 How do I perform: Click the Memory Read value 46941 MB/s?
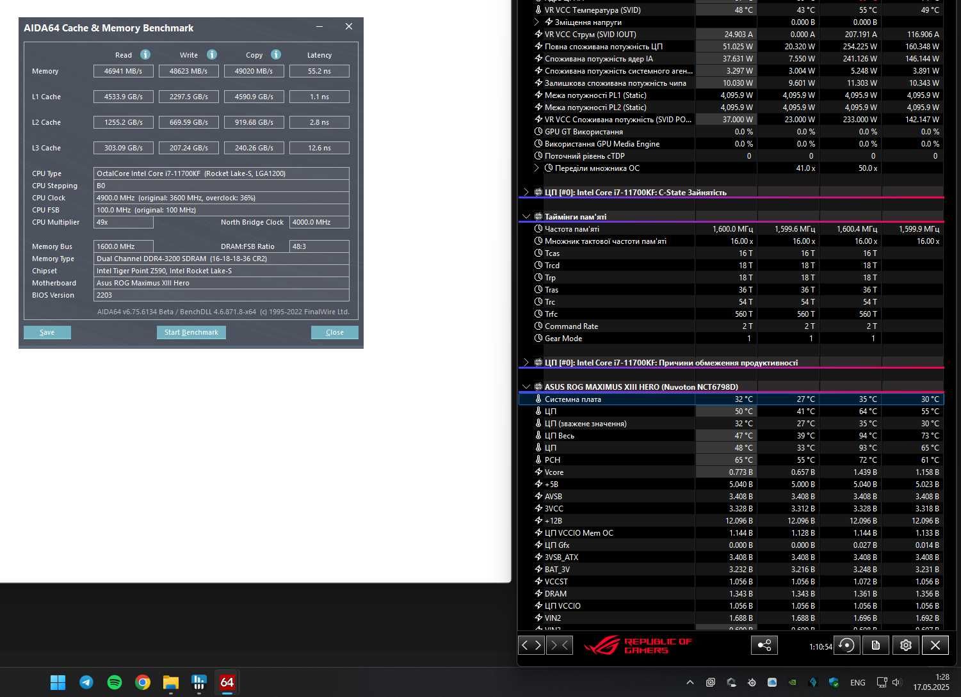(124, 71)
